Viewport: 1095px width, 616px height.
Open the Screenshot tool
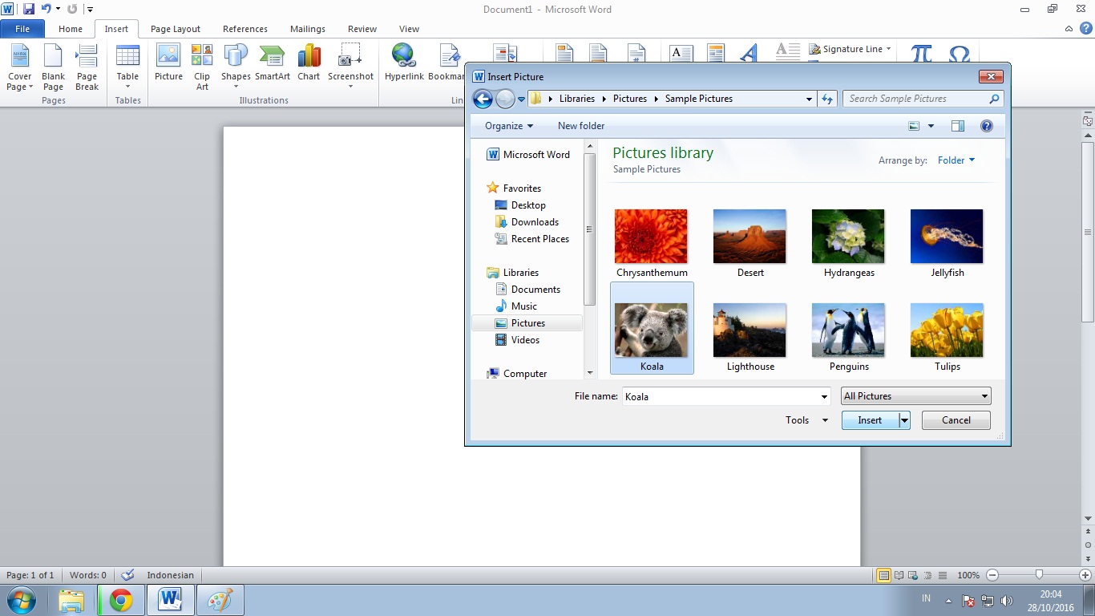(350, 67)
